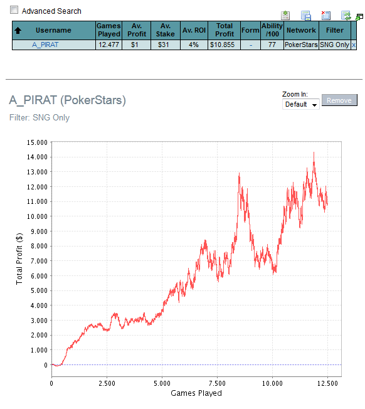This screenshot has height=409, width=365.
Task: Sort by the Total Profit column header
Action: (x=225, y=30)
